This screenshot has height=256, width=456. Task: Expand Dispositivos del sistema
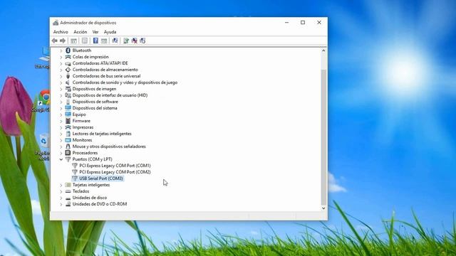pos(61,108)
